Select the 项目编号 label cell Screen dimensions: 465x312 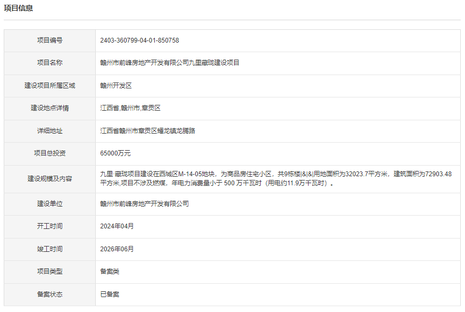click(x=50, y=40)
